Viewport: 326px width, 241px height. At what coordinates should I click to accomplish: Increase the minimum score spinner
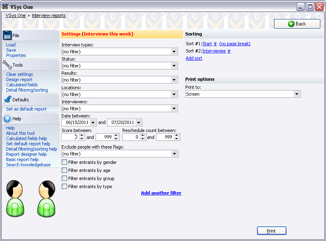(82, 135)
